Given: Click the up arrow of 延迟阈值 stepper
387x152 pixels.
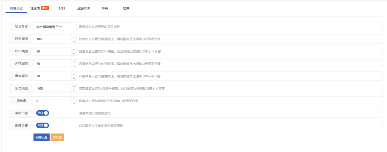Looking at the screenshot, I should (74, 37).
